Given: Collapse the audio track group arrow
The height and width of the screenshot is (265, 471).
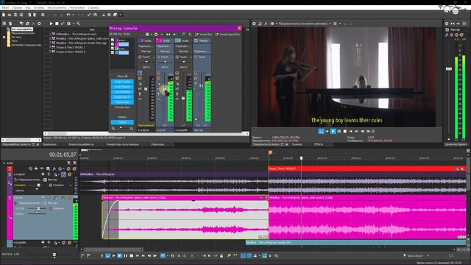Looking at the screenshot, I should click(x=4, y=163).
